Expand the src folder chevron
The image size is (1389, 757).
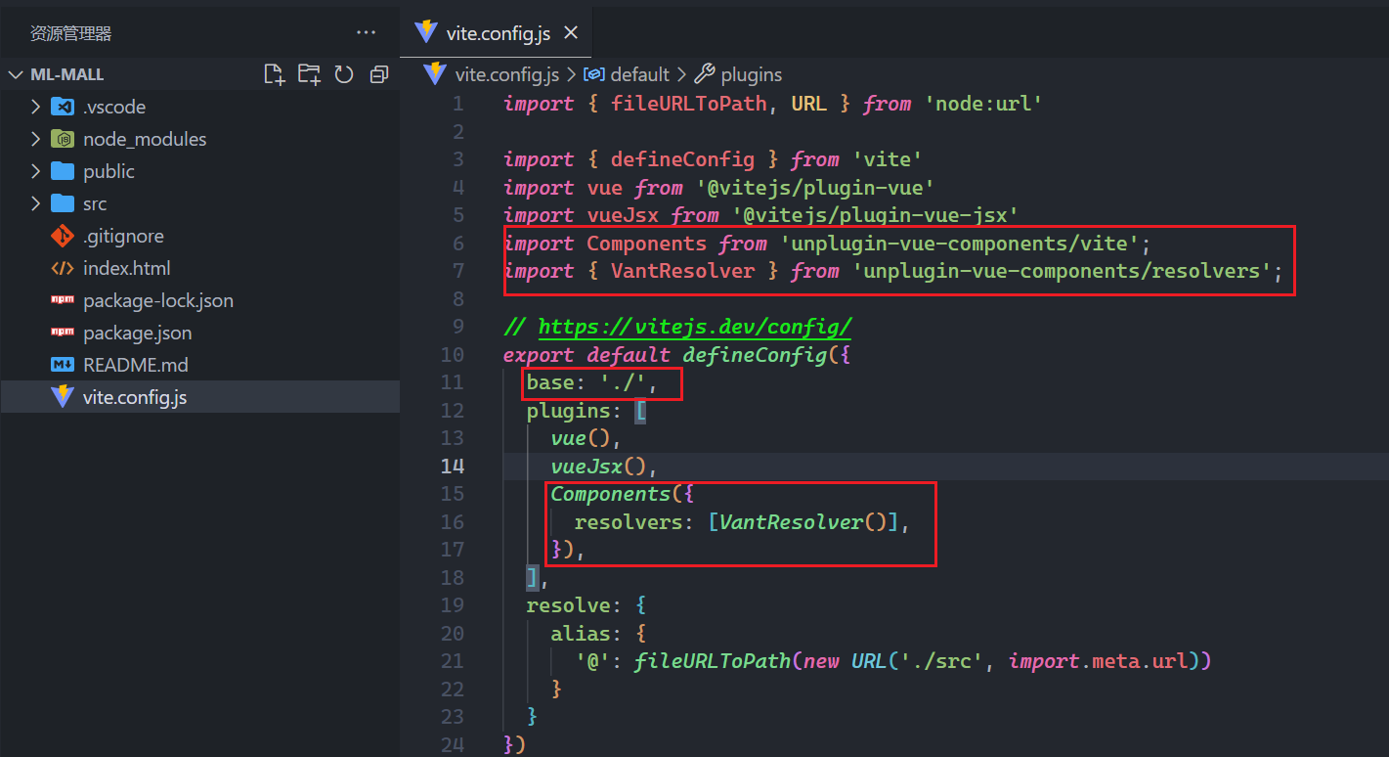(35, 203)
